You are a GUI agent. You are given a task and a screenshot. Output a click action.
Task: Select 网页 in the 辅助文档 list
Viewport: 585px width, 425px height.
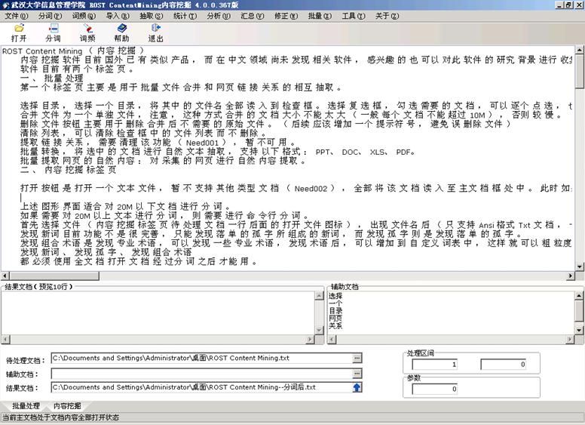(x=335, y=319)
